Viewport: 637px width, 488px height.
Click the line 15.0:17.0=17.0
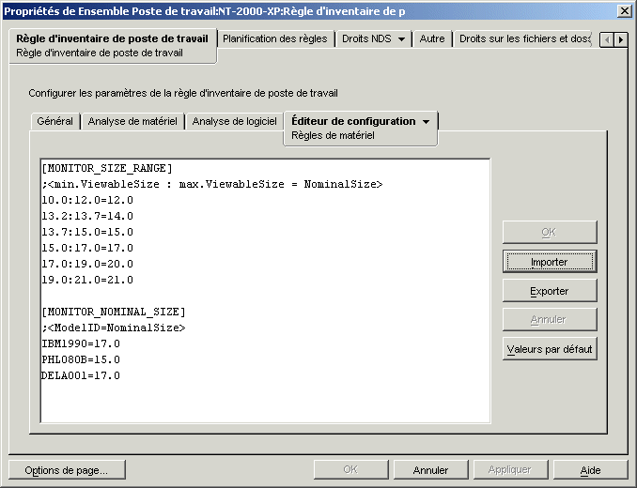coord(87,248)
